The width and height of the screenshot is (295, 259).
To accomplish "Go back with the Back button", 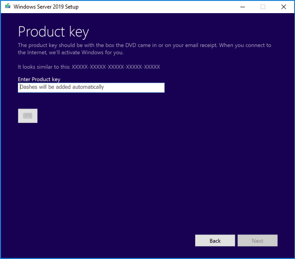I will 215,240.
